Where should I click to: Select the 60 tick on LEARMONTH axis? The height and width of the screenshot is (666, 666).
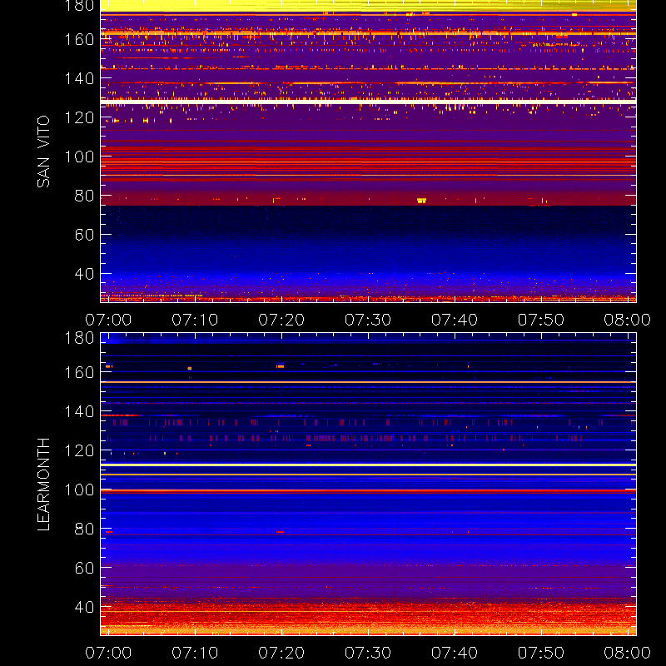(x=85, y=568)
